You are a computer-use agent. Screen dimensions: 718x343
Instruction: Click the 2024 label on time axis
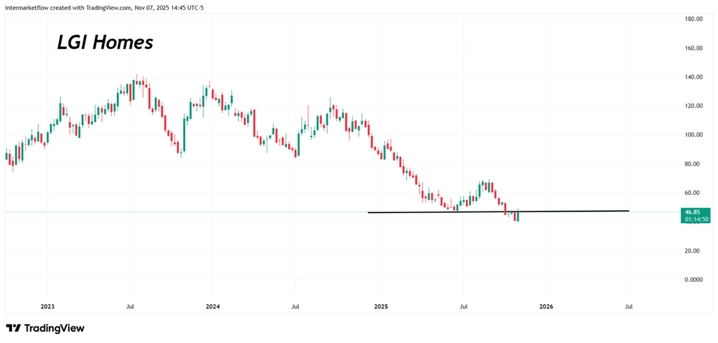tap(212, 306)
